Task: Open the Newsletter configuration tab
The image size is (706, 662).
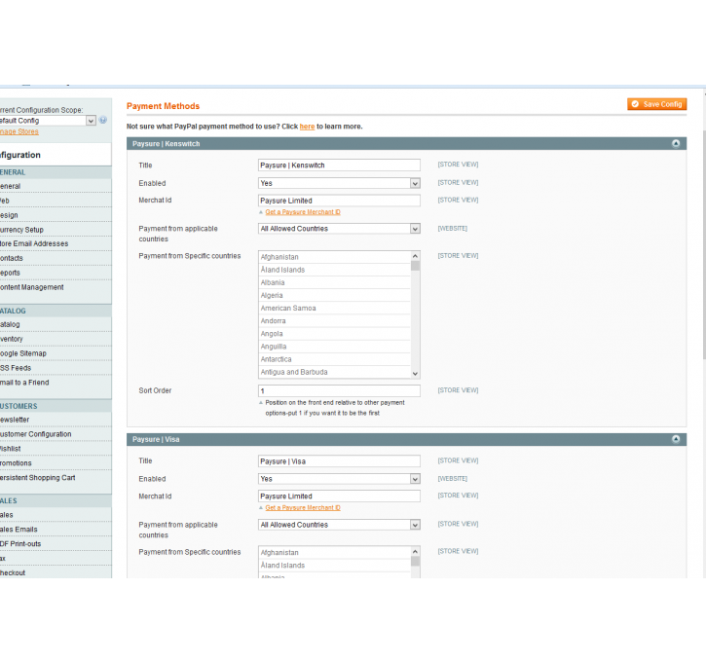Action: pos(56,420)
